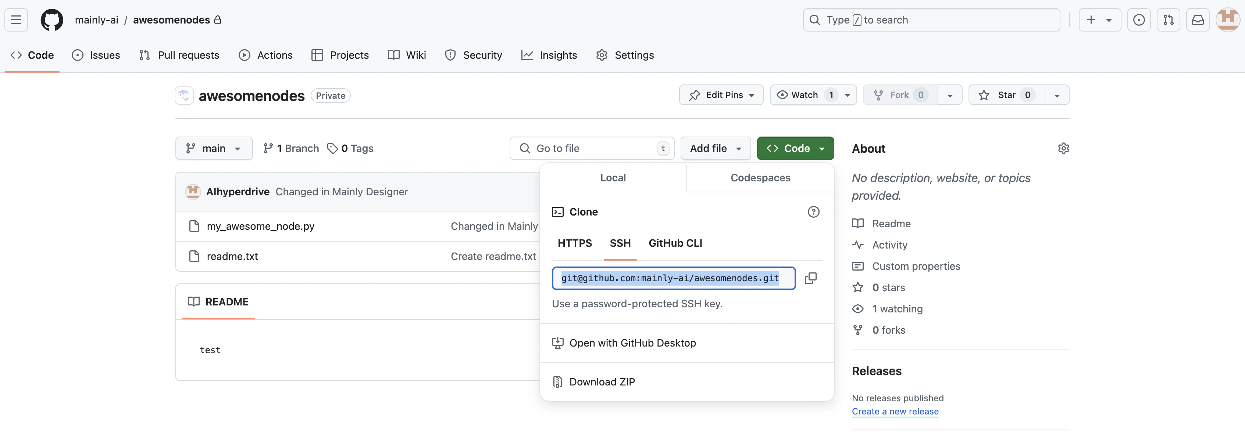
Task: Click the plus create-new icon
Action: click(x=1091, y=20)
